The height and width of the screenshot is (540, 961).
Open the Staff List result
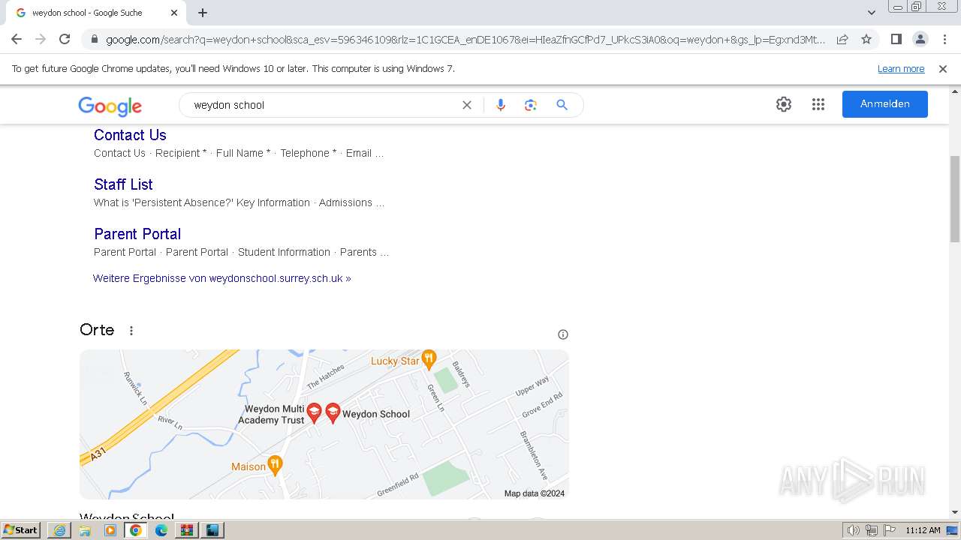tap(123, 184)
